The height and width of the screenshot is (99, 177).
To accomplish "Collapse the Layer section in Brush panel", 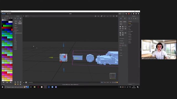I will [15, 26].
